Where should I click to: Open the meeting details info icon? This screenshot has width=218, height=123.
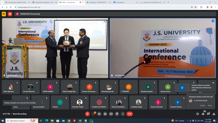point(197,114)
